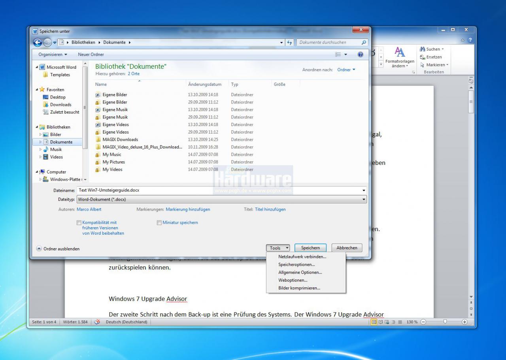Click the zoom in plus icon
506x360 pixels.
coord(464,322)
